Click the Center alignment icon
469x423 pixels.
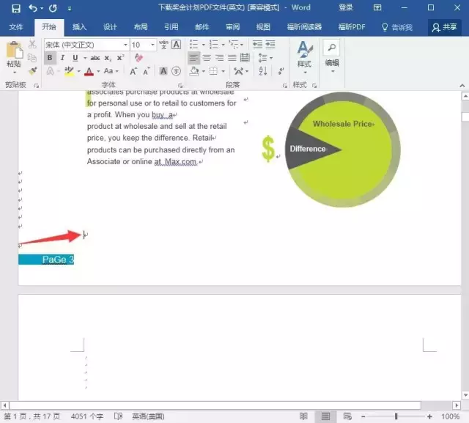pos(207,58)
